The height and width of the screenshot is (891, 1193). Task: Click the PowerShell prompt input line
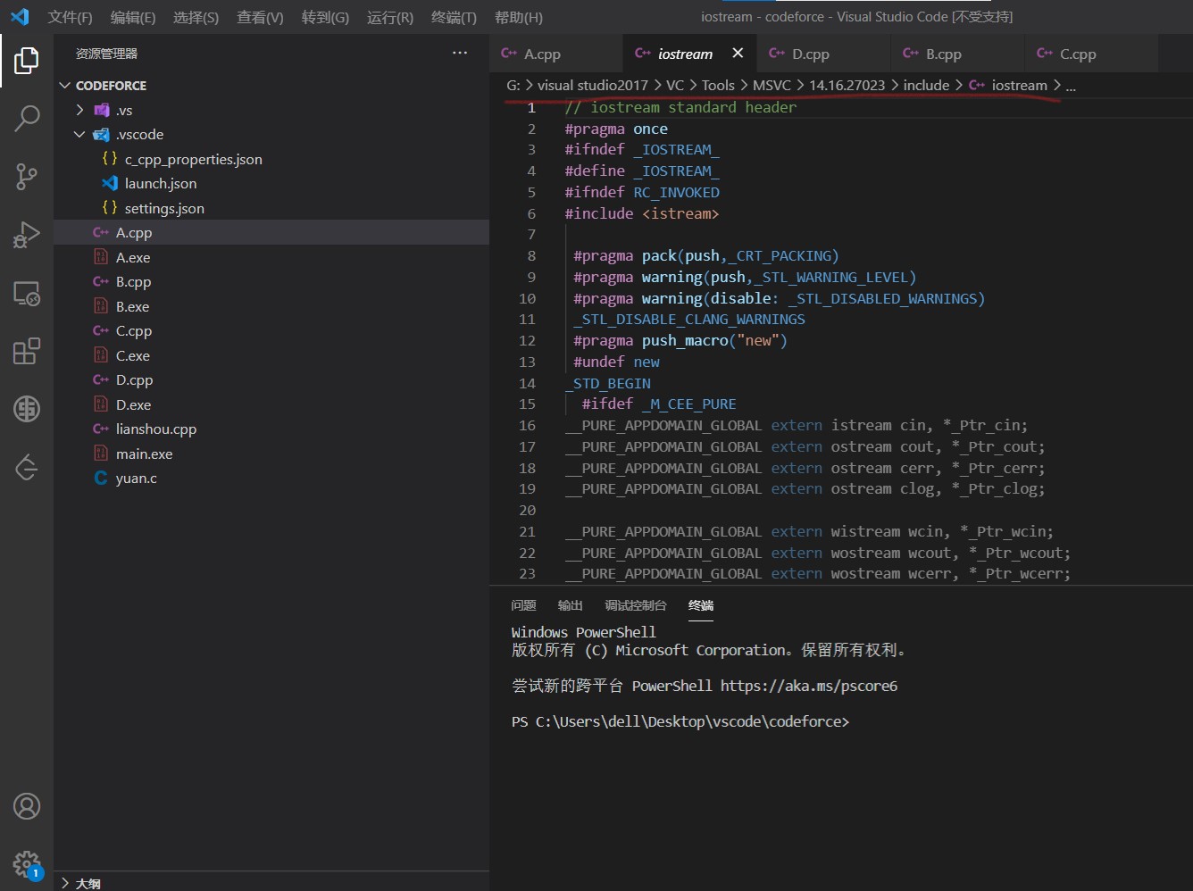(x=680, y=721)
